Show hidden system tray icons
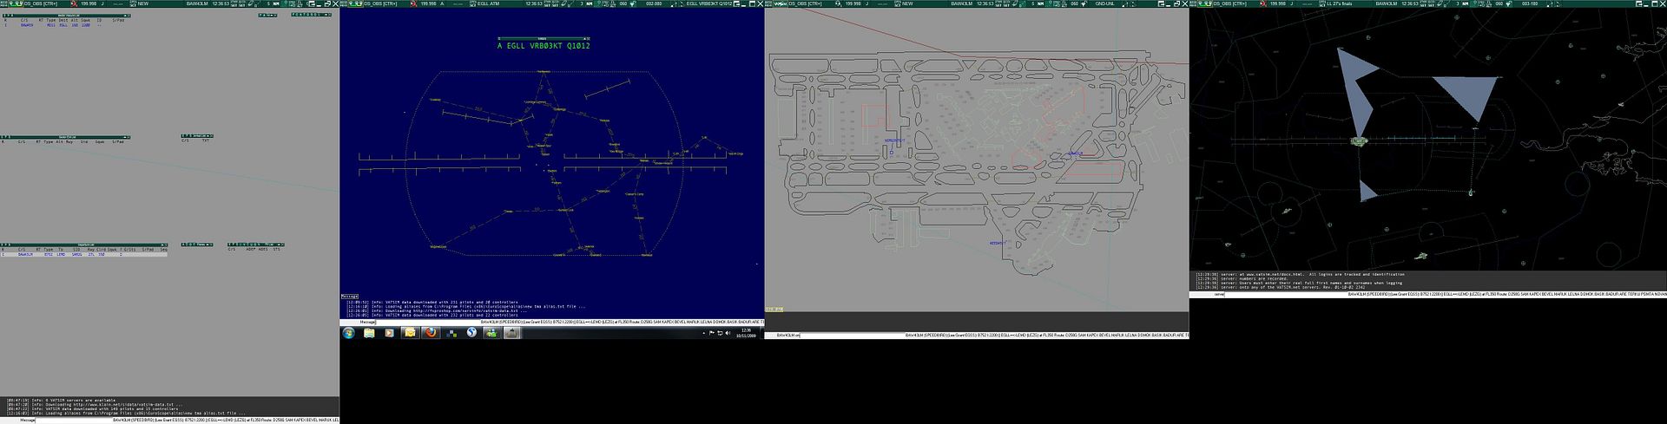The height and width of the screenshot is (424, 1667). coord(702,333)
